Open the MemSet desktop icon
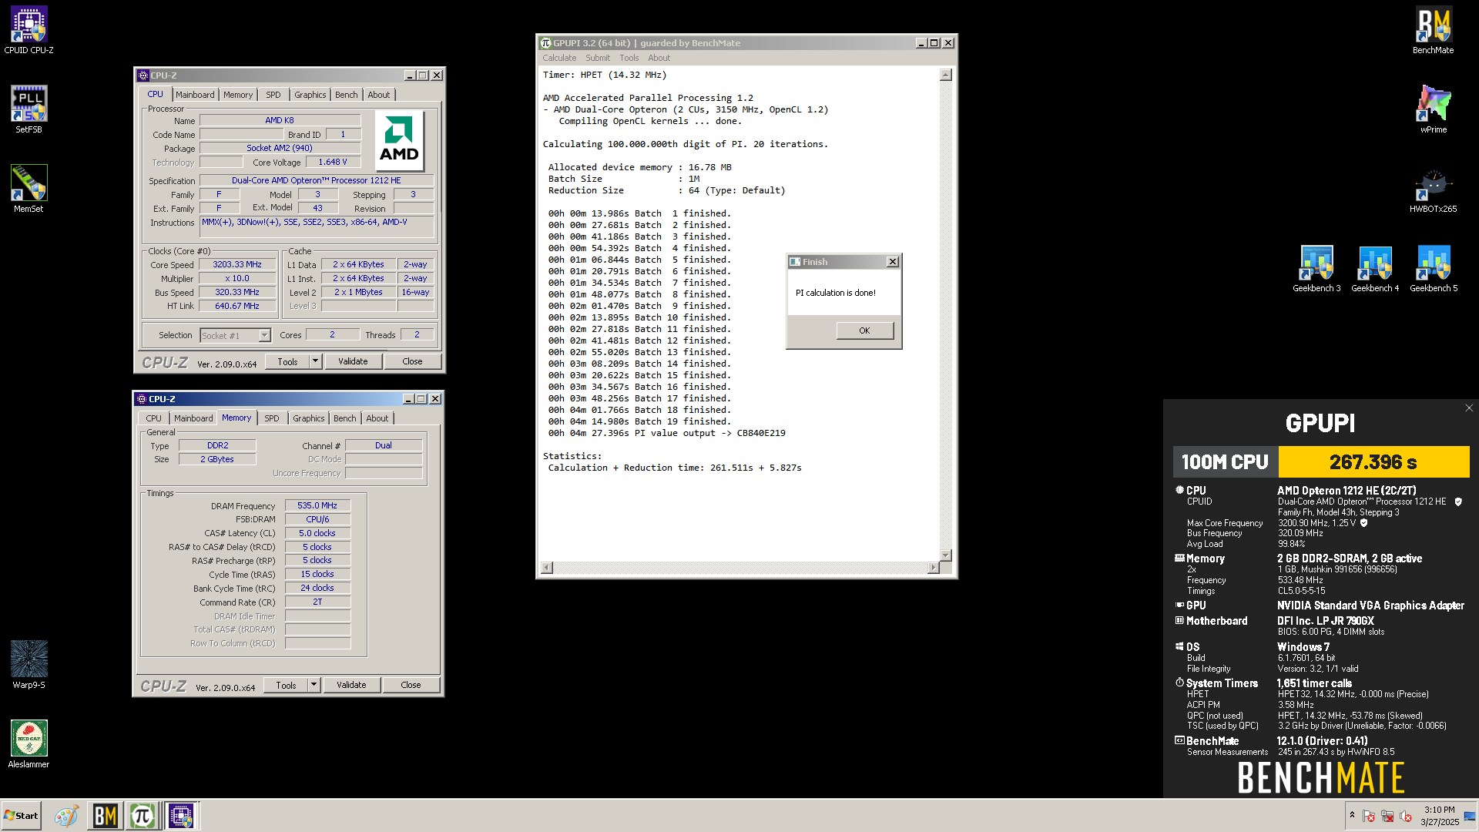This screenshot has width=1479, height=832. click(29, 189)
